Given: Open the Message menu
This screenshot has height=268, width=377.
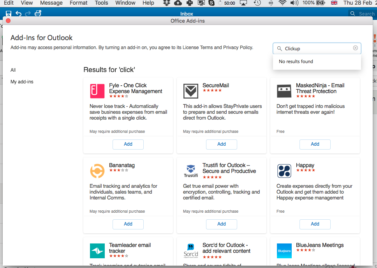Looking at the screenshot, I should 51,3.
